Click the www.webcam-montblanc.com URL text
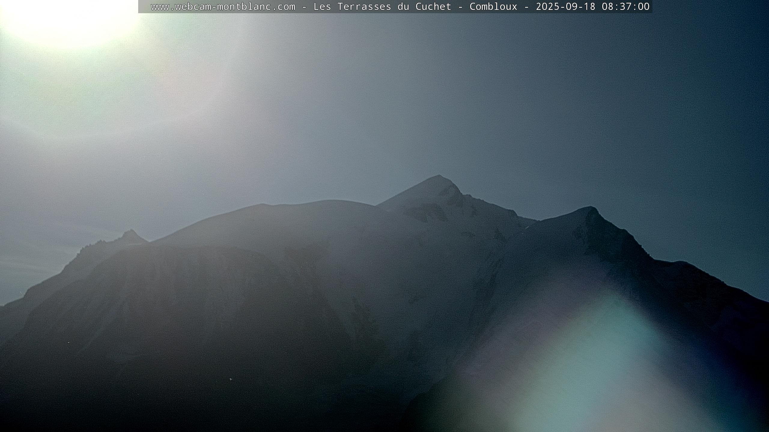 [x=223, y=7]
